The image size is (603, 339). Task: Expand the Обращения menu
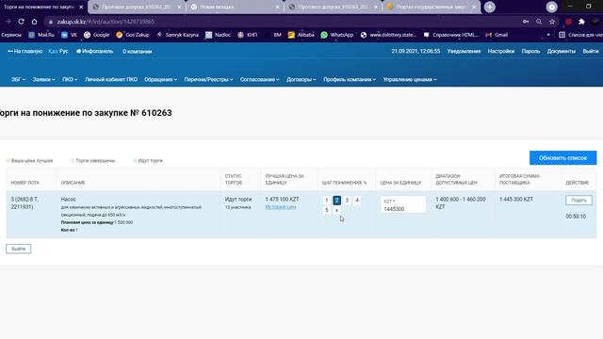coord(161,79)
